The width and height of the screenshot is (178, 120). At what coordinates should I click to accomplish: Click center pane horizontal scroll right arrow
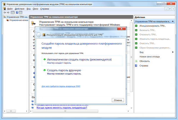[128, 111]
